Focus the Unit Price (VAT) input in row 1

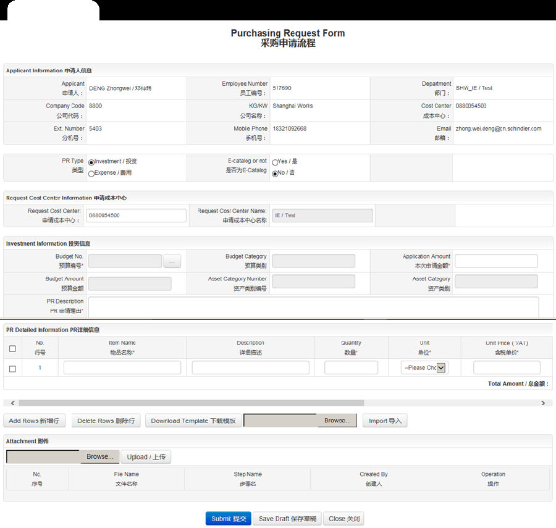(x=507, y=367)
